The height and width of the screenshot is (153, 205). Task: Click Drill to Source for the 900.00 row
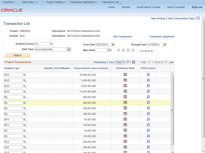(x=148, y=97)
